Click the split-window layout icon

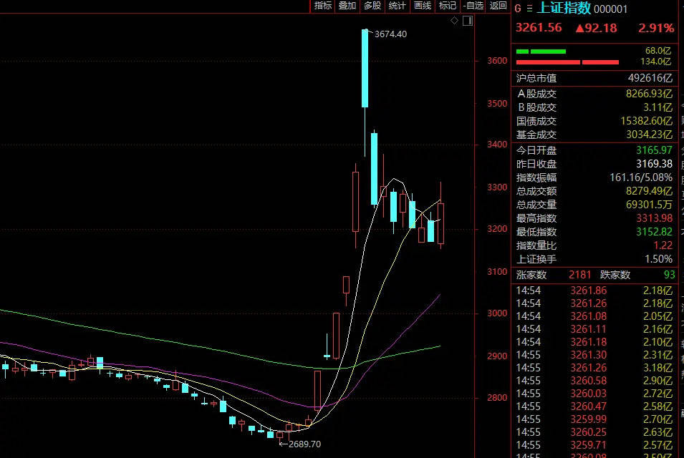[467, 20]
